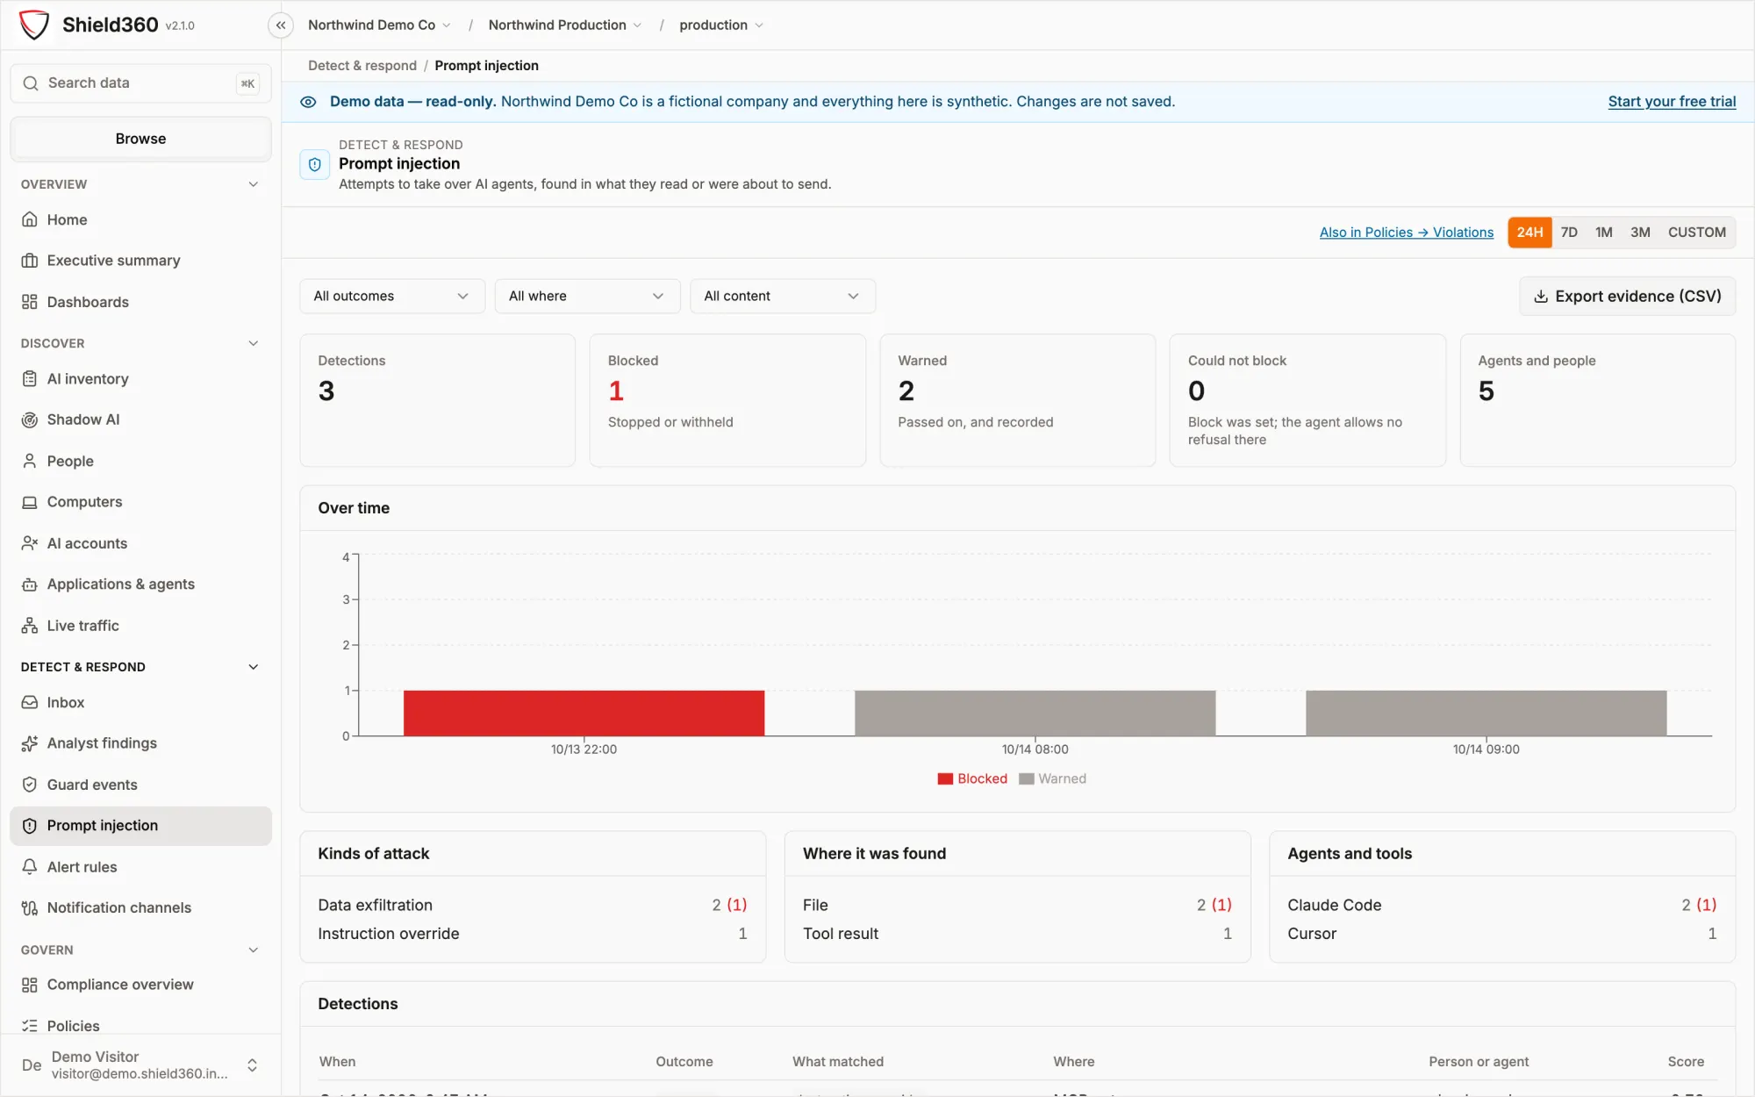
Task: Open the Inbox
Action: click(140, 702)
